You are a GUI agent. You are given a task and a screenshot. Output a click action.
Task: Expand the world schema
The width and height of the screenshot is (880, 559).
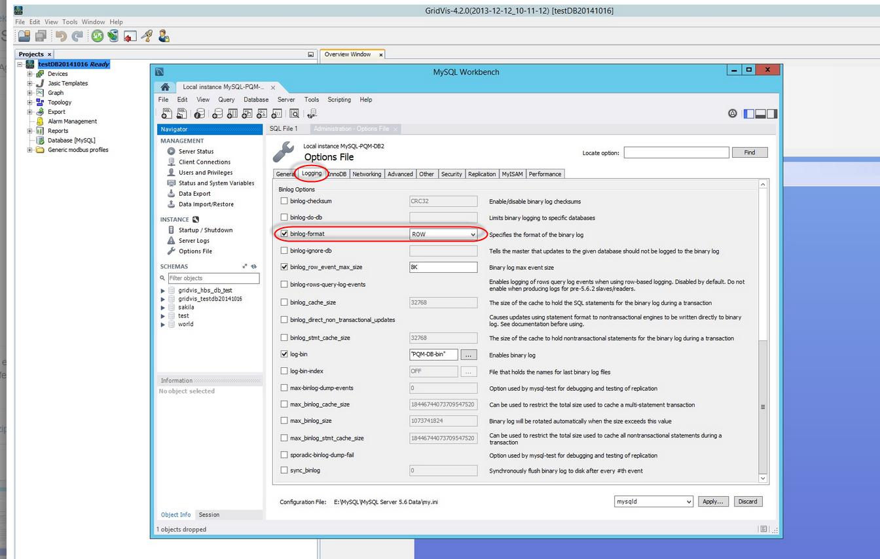(163, 324)
